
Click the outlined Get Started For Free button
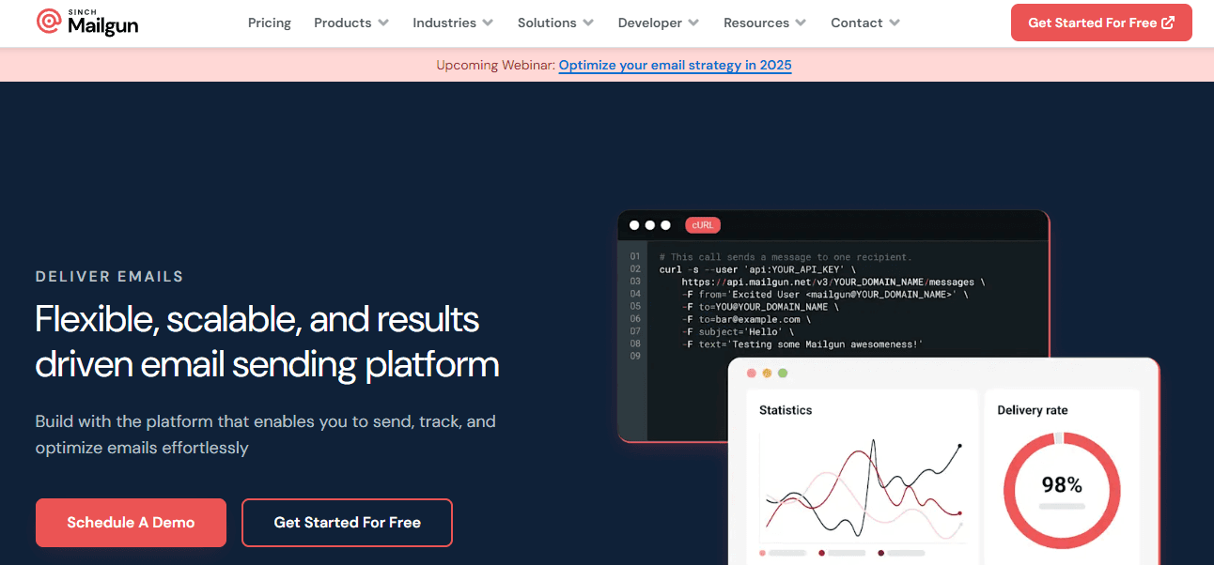click(347, 522)
